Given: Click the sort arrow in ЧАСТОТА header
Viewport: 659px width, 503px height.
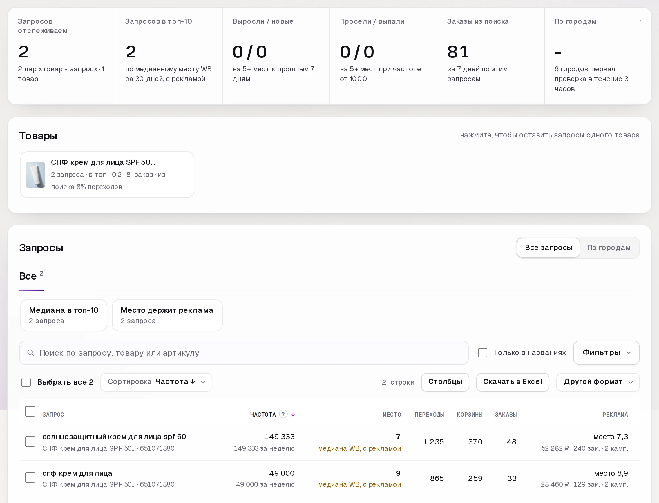Looking at the screenshot, I should pos(293,414).
